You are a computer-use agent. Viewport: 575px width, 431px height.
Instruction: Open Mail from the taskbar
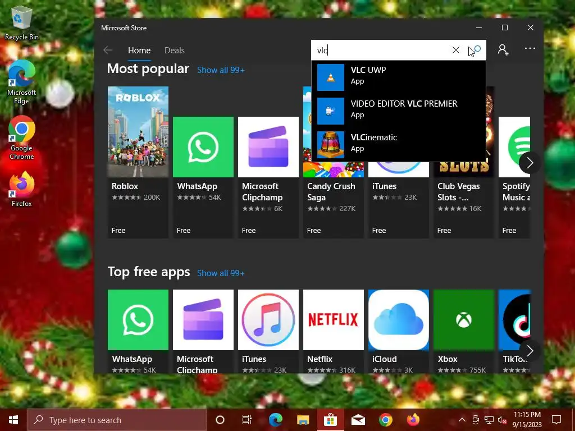coord(358,420)
